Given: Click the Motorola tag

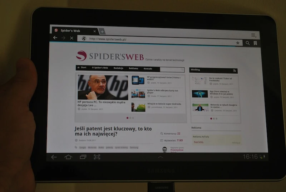Looking at the screenshot, I should 92,148.
